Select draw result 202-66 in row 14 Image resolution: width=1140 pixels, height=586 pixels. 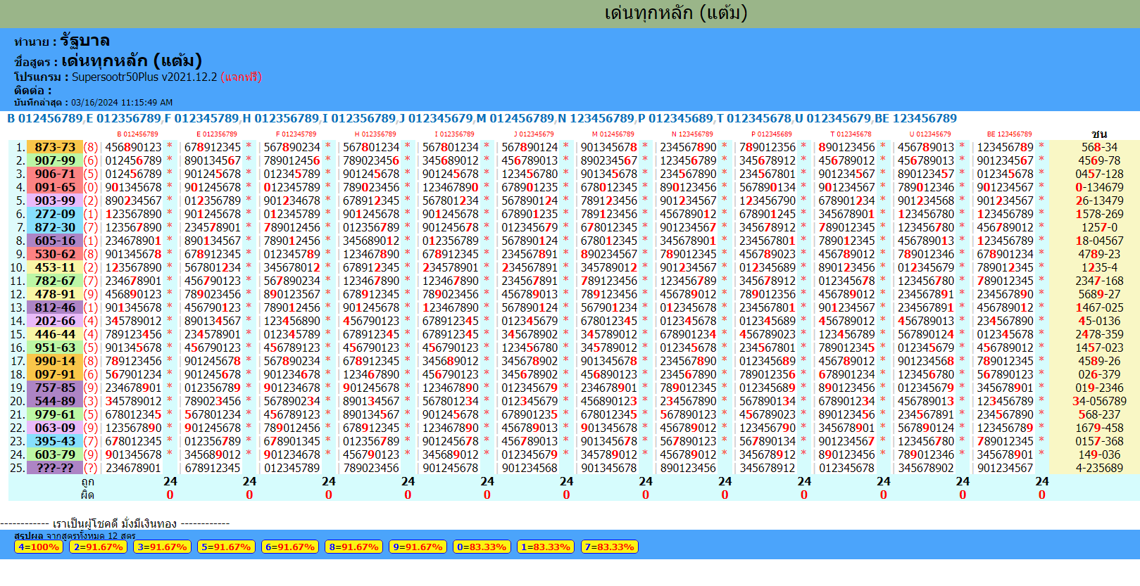coord(55,321)
